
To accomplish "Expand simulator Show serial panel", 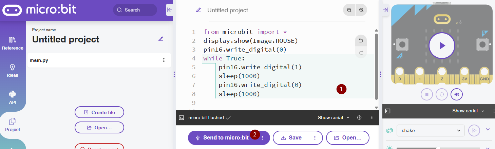I will 468,111.
